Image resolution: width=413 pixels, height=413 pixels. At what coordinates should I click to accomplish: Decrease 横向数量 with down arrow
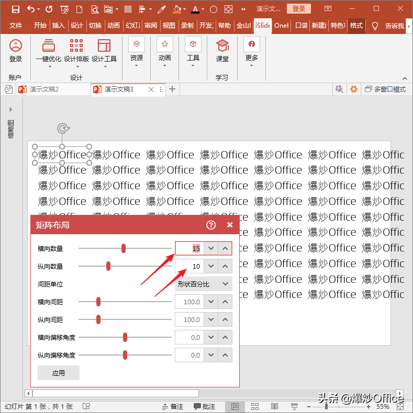coord(211,248)
